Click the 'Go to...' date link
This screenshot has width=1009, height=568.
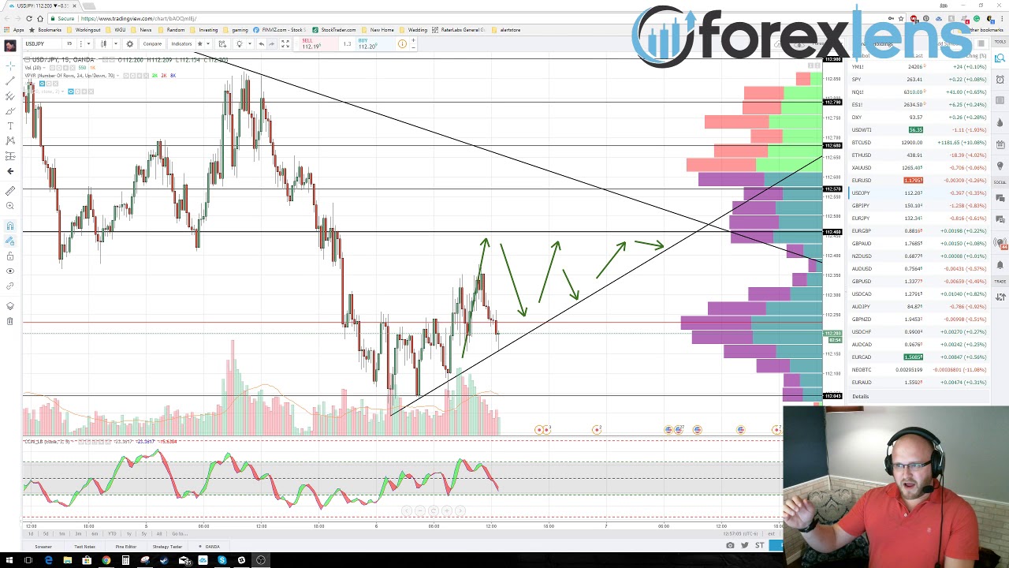[180, 534]
